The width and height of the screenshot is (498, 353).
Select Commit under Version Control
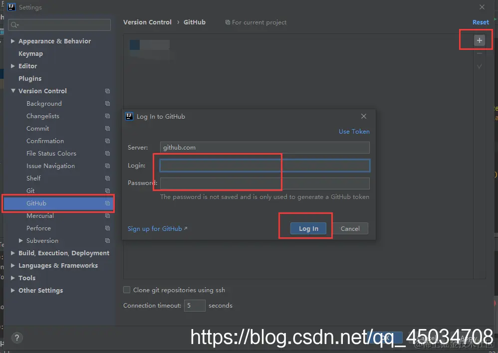tap(38, 128)
